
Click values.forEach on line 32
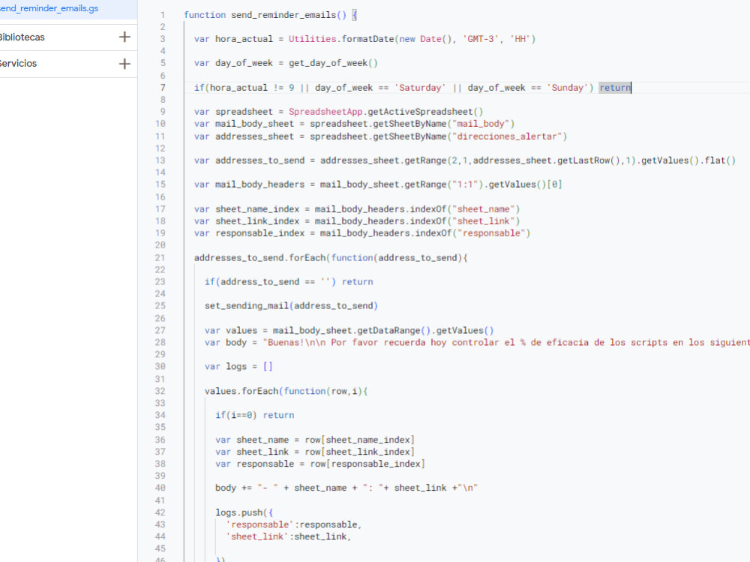[241, 391]
